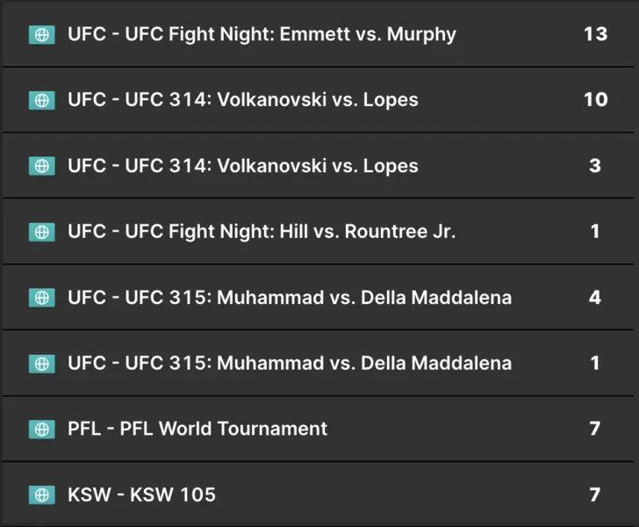The width and height of the screenshot is (639, 527).
Task: Click globe icon beside KSW 105
Action: pyautogui.click(x=41, y=495)
